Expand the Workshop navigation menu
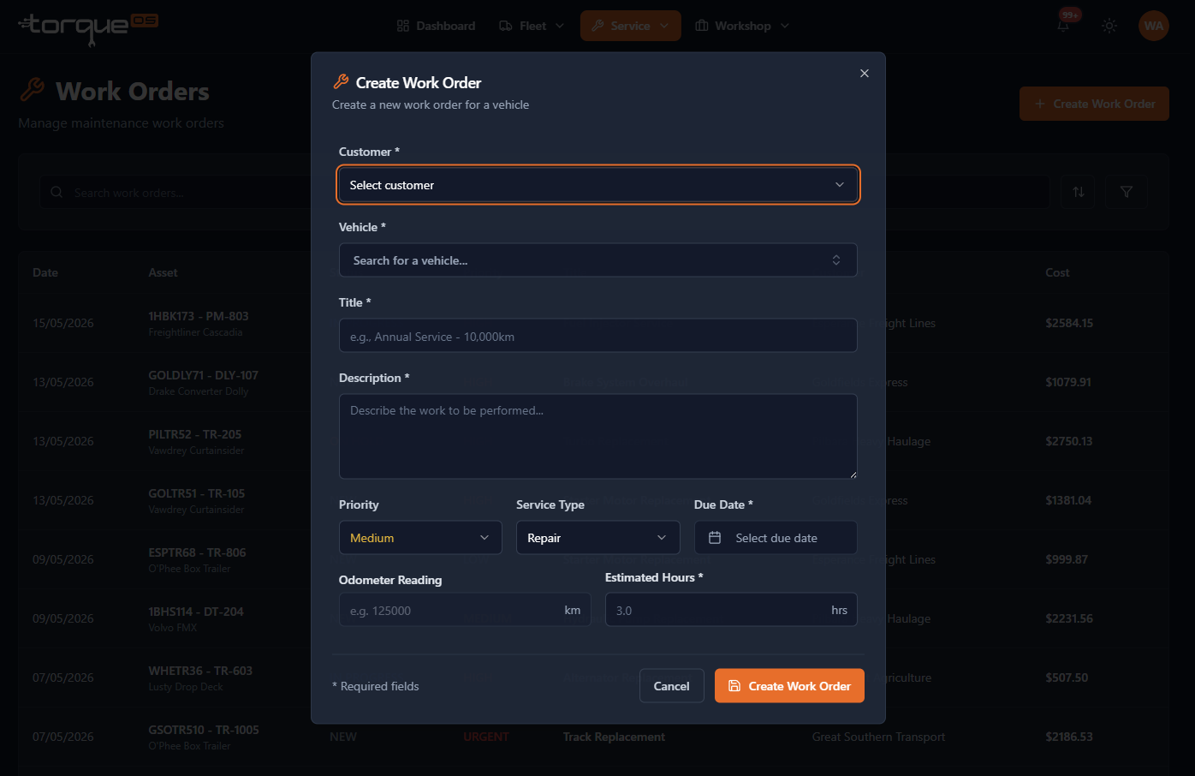 pyautogui.click(x=742, y=26)
